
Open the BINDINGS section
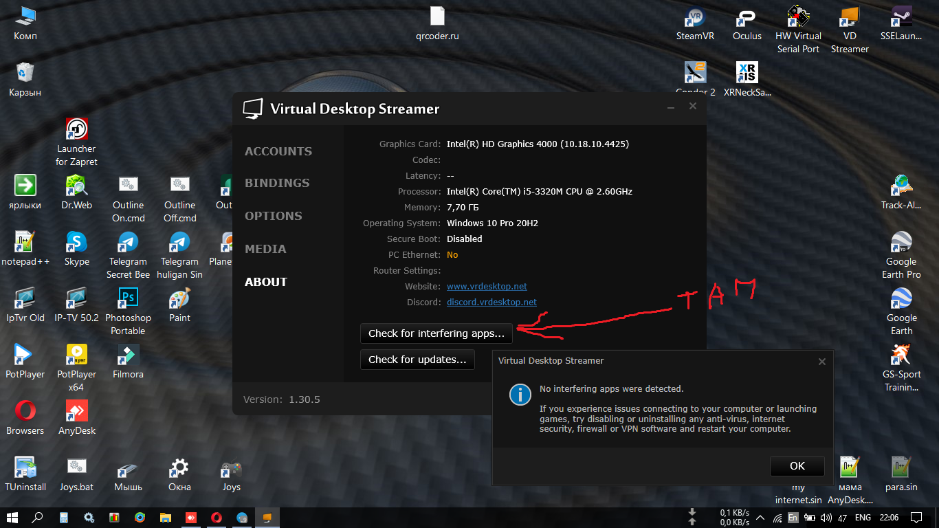277,183
